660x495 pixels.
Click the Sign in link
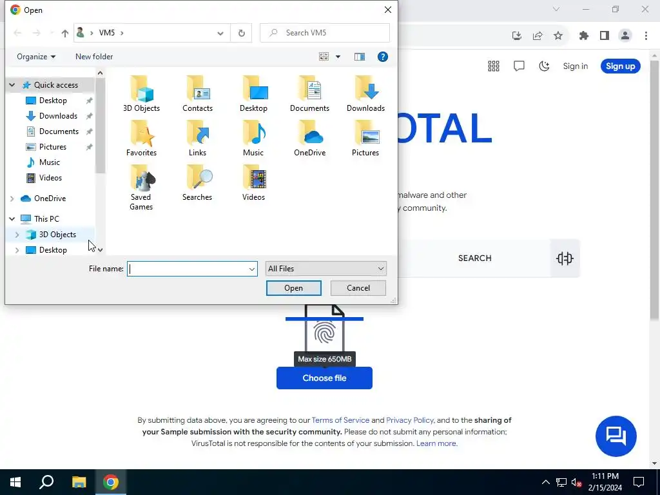[x=576, y=66]
